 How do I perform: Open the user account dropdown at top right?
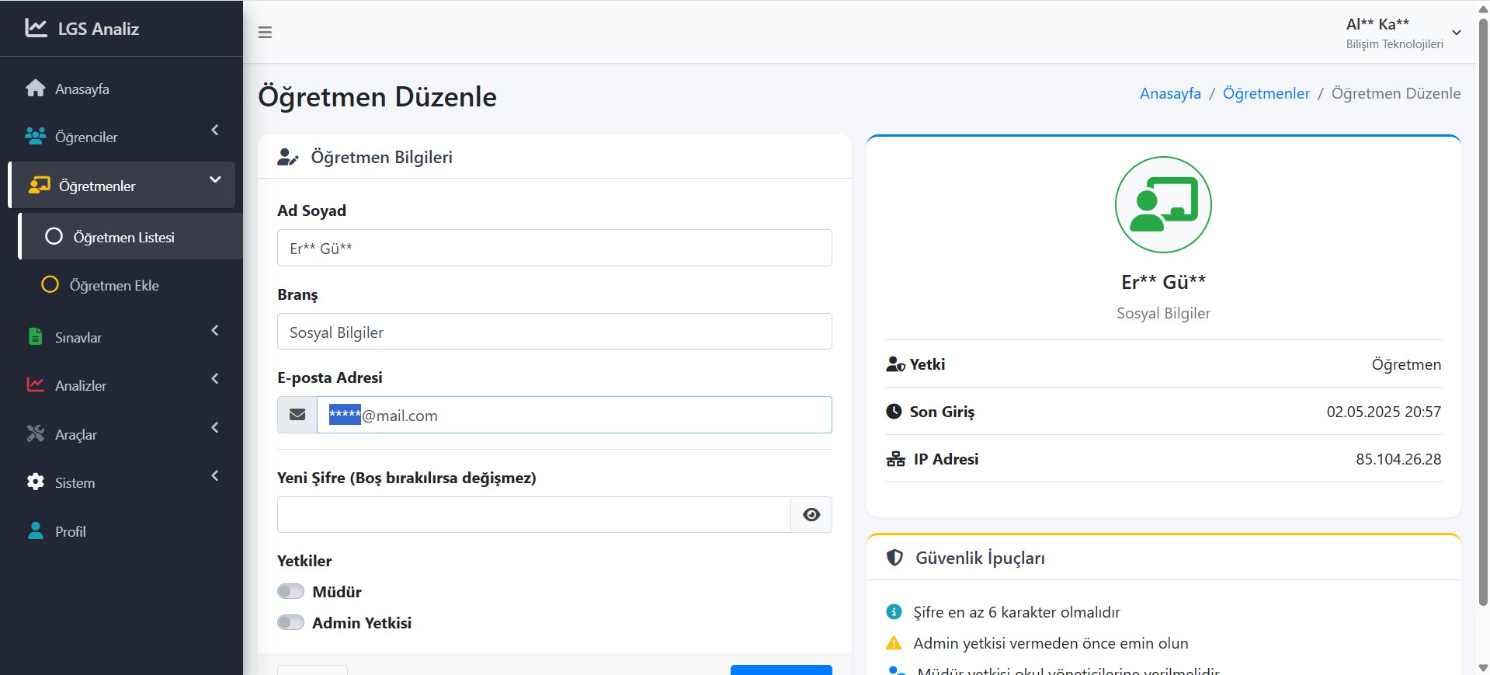(1402, 33)
